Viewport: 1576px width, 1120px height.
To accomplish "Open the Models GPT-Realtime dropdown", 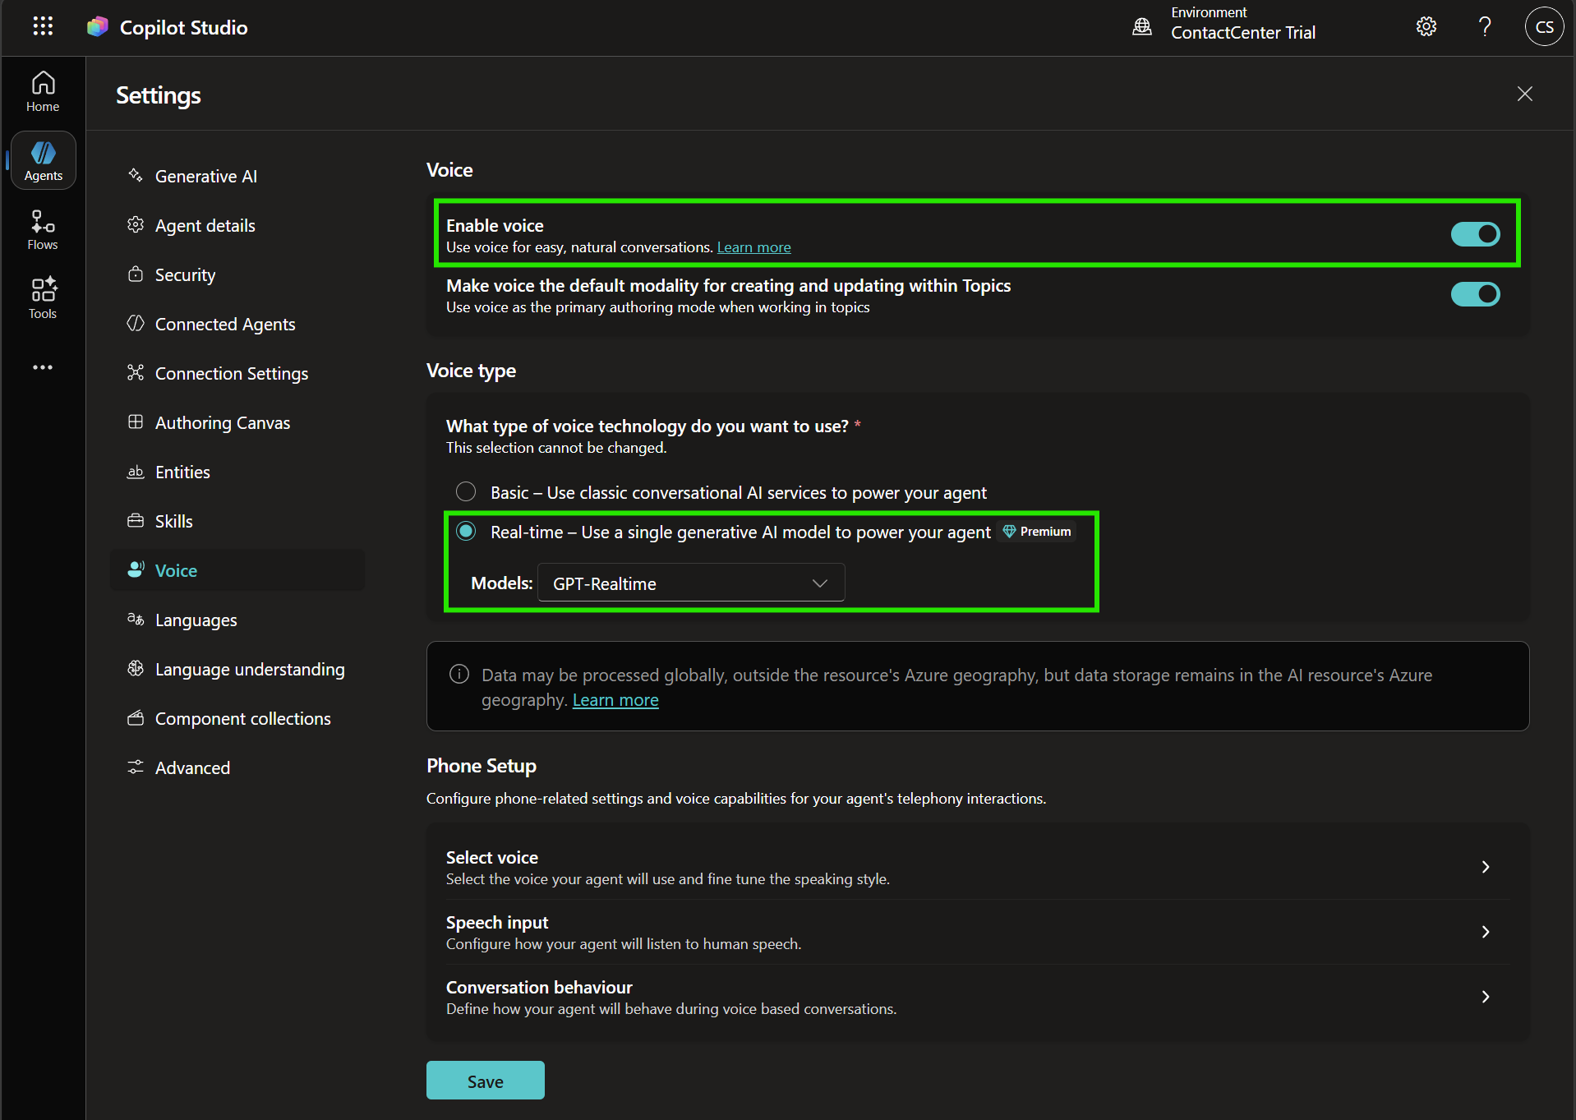I will 690,583.
